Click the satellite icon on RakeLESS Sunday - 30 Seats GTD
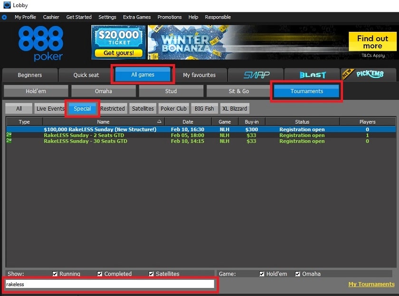 click(x=9, y=141)
